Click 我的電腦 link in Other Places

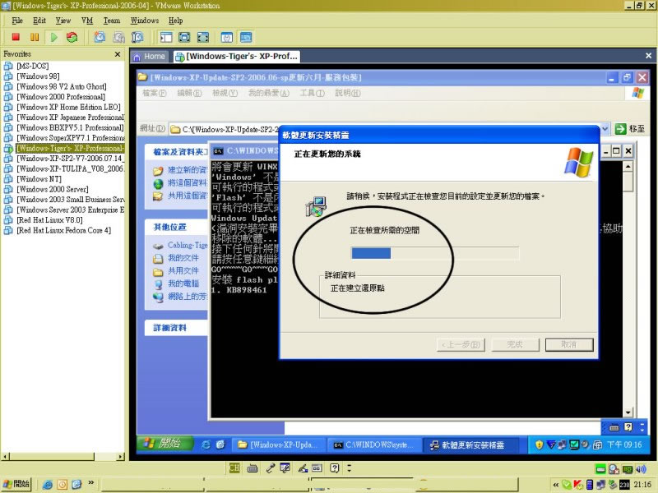183,283
